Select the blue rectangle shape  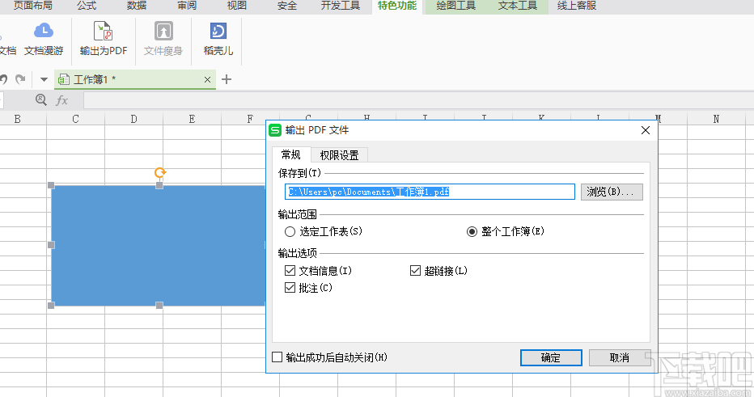pyautogui.click(x=159, y=245)
